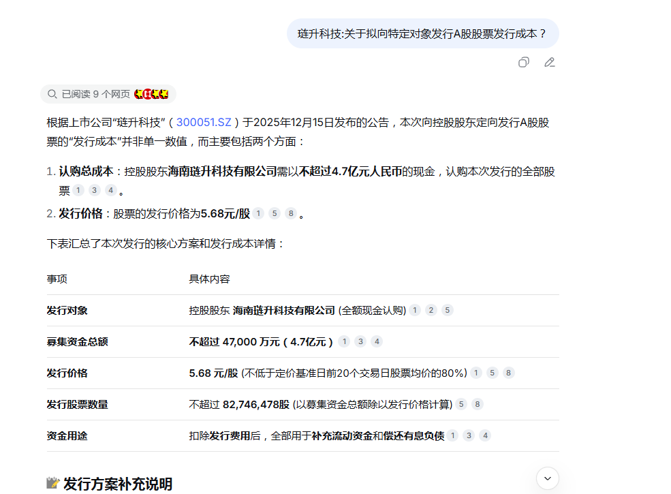Viewport: 671px width, 494px height.
Task: Open citation 5 in 发行价格 table row
Action: tap(492, 373)
